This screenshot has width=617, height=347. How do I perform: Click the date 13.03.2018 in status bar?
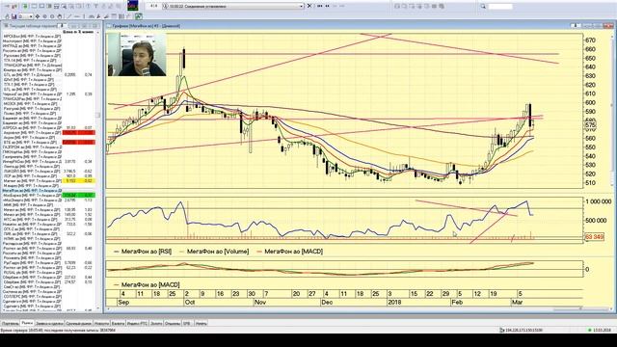pyautogui.click(x=602, y=330)
